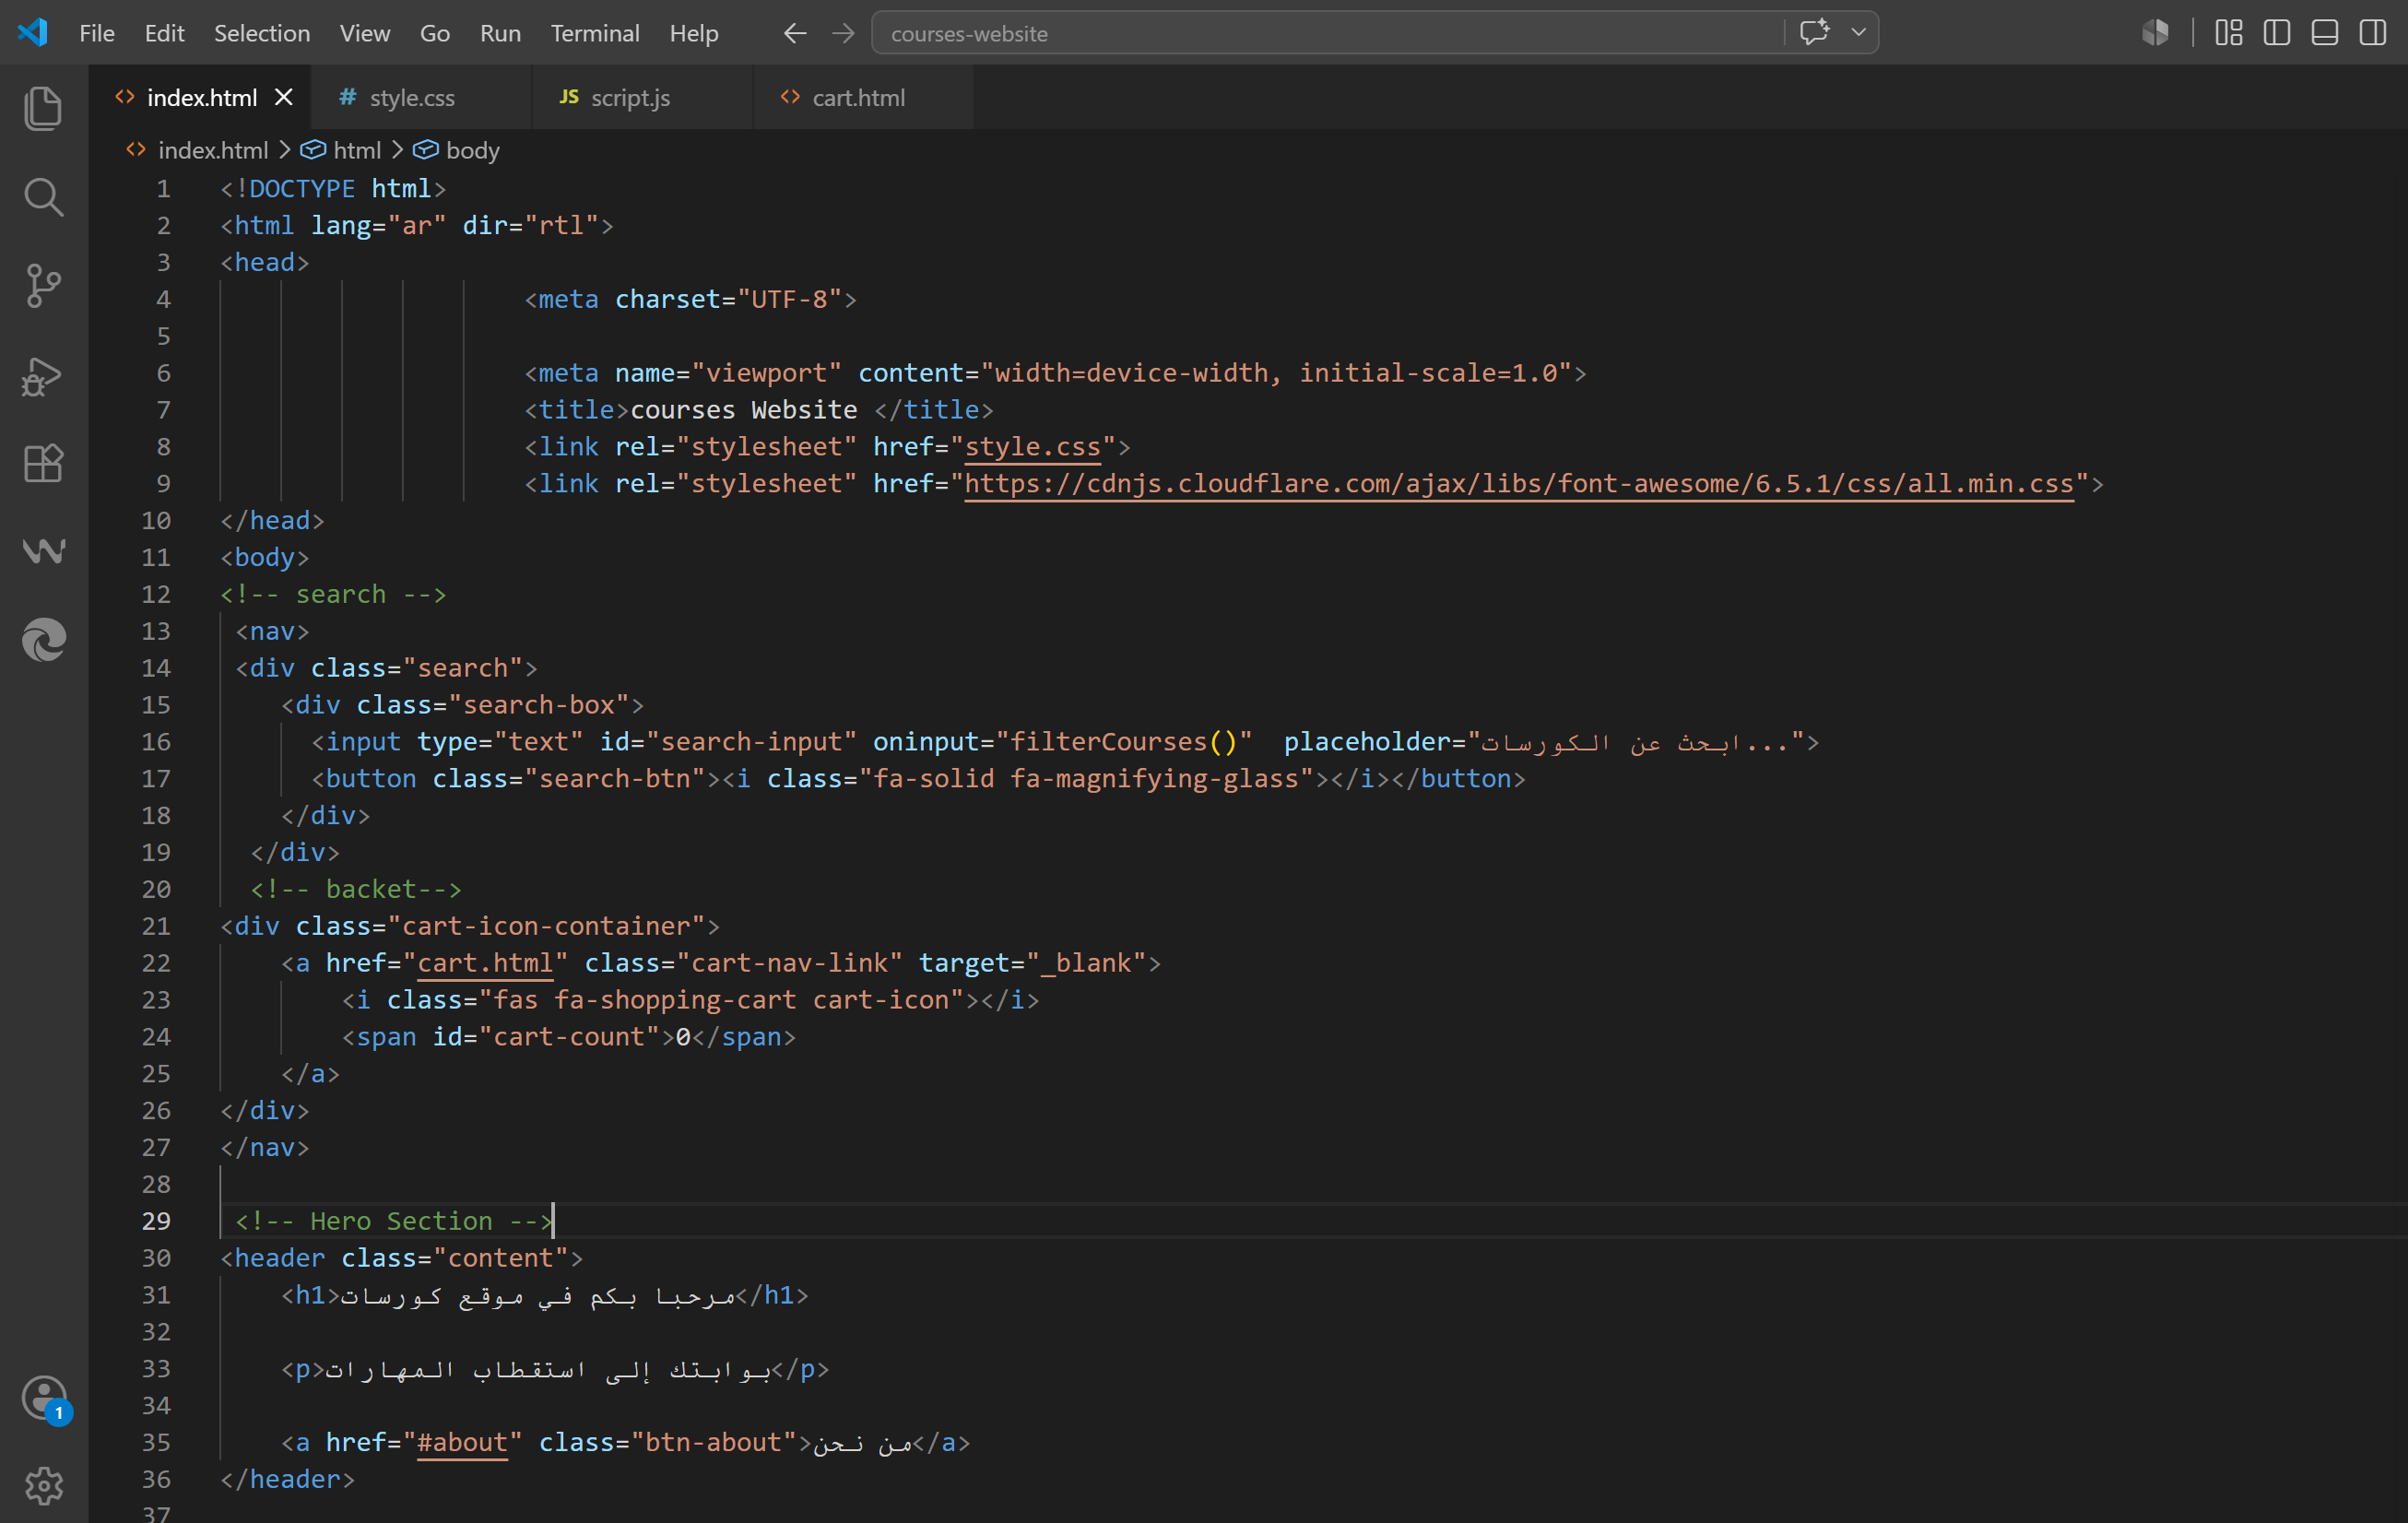Open the Terminal menu

[595, 33]
